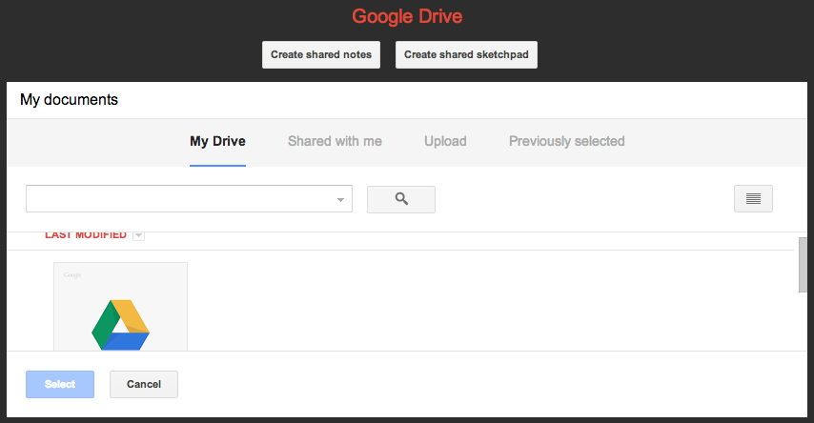Click Create shared notes button
The width and height of the screenshot is (814, 423).
click(321, 54)
